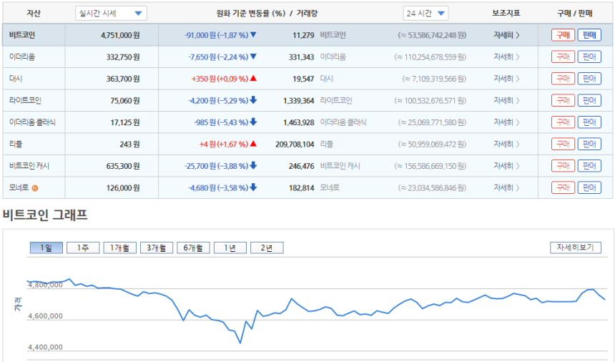Click the blue down triangle beside -1,87 %
The width and height of the screenshot is (615, 362).
point(253,34)
